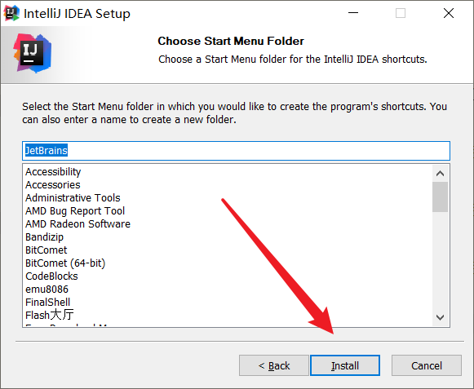Viewport: 474px width, 389px height.
Task: Cancel the IntelliJ IDEA setup
Action: (427, 365)
